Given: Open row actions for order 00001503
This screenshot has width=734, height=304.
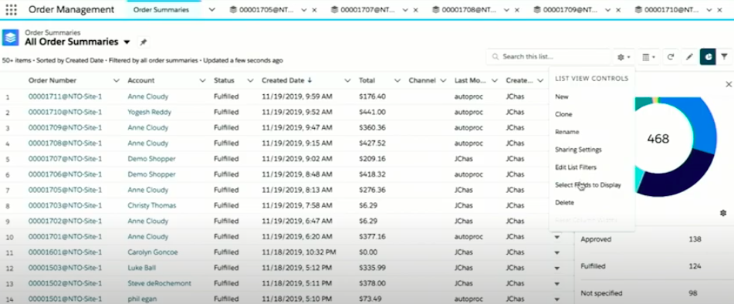Looking at the screenshot, I should [x=557, y=268].
